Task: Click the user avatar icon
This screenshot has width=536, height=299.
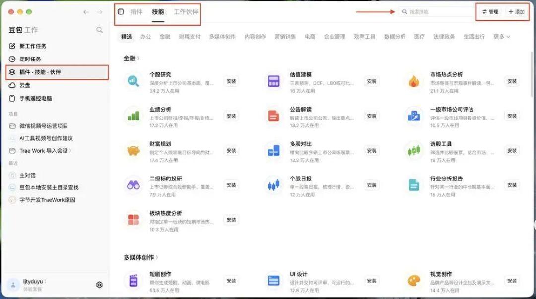Action: click(x=13, y=285)
